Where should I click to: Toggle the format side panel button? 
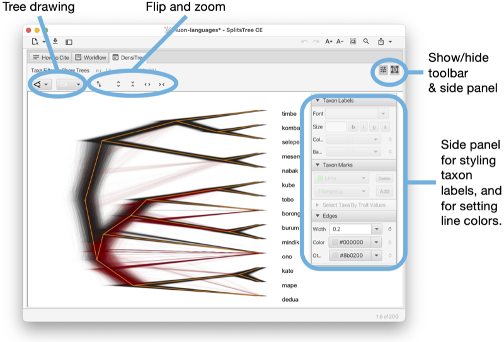click(395, 69)
